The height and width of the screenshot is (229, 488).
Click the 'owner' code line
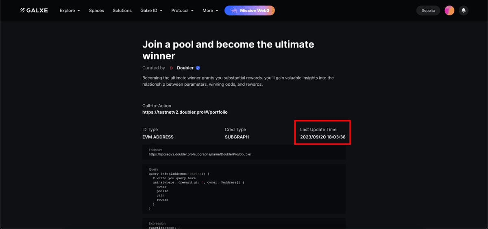coord(161,187)
